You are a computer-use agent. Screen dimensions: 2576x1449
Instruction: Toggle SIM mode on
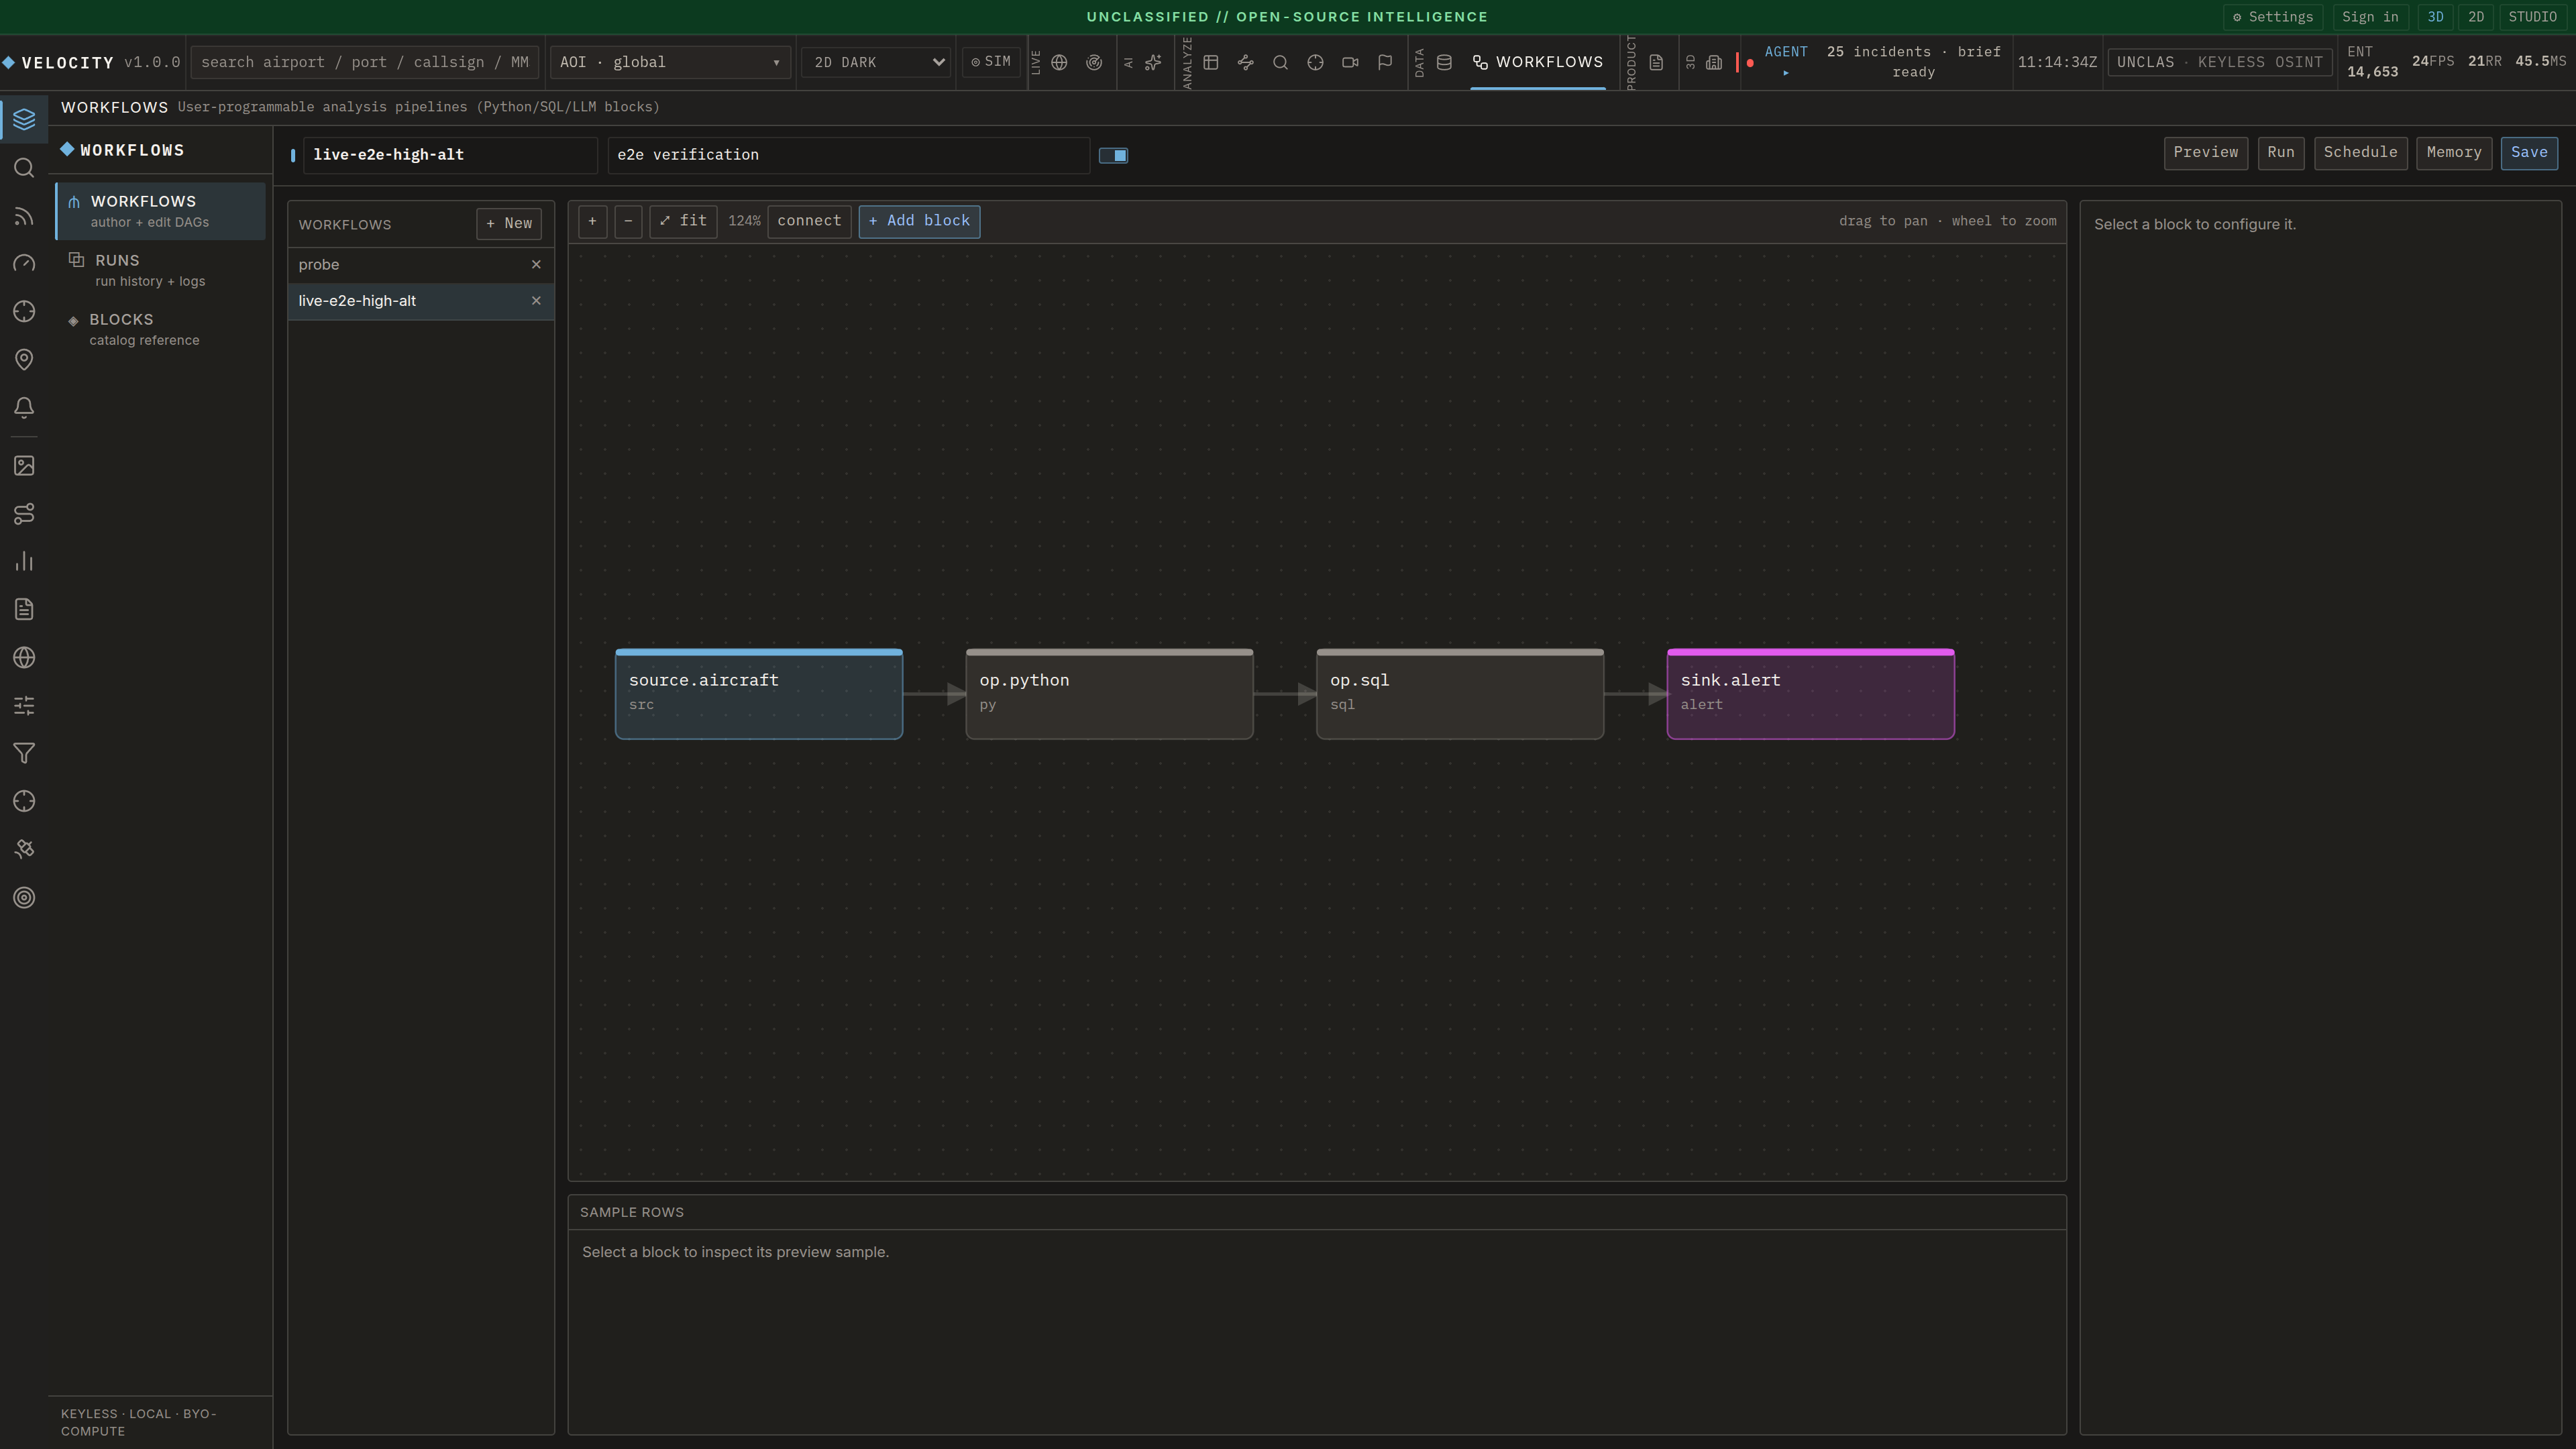(991, 62)
